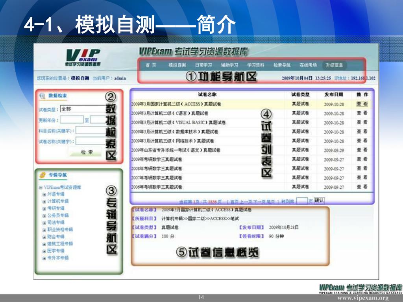
Task: Select the 2009年3月计算机二级(C语言)真题试卷 row
Action: 251,113
